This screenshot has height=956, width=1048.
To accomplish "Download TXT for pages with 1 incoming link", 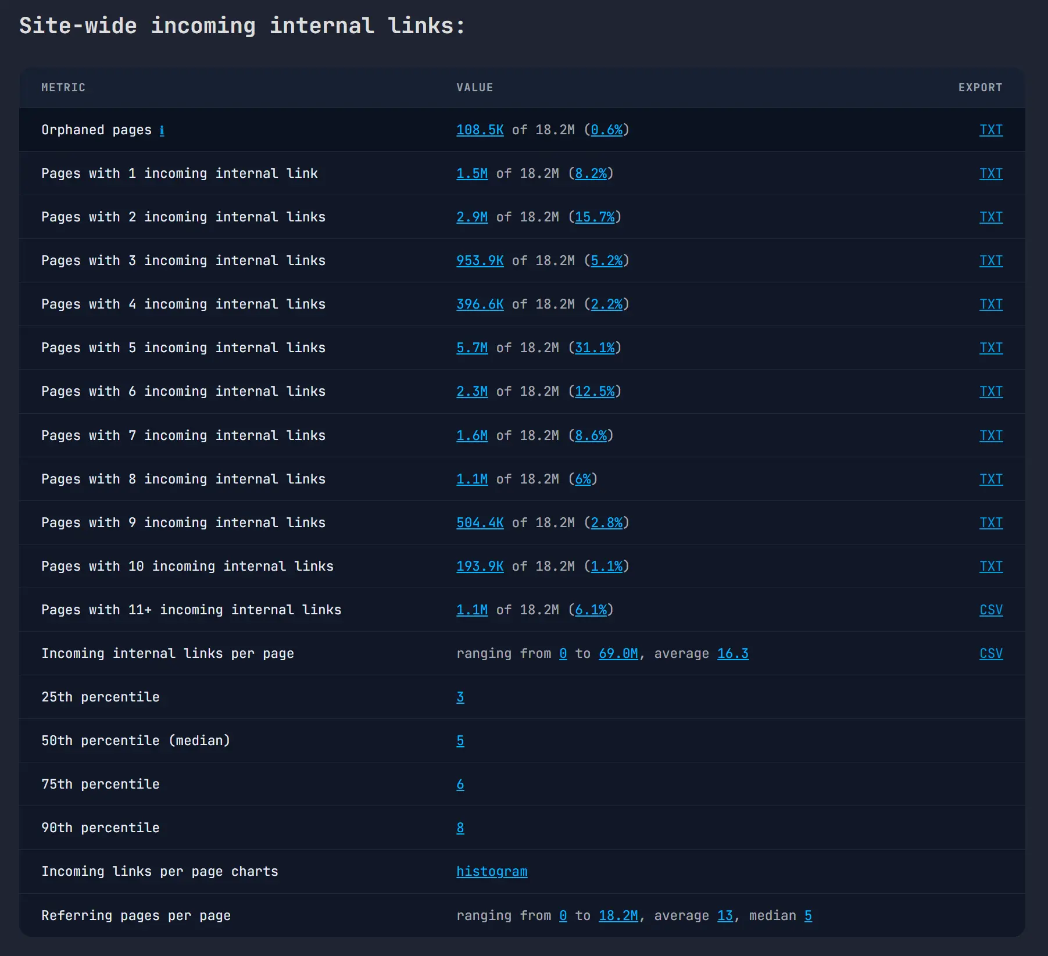I will click(991, 173).
